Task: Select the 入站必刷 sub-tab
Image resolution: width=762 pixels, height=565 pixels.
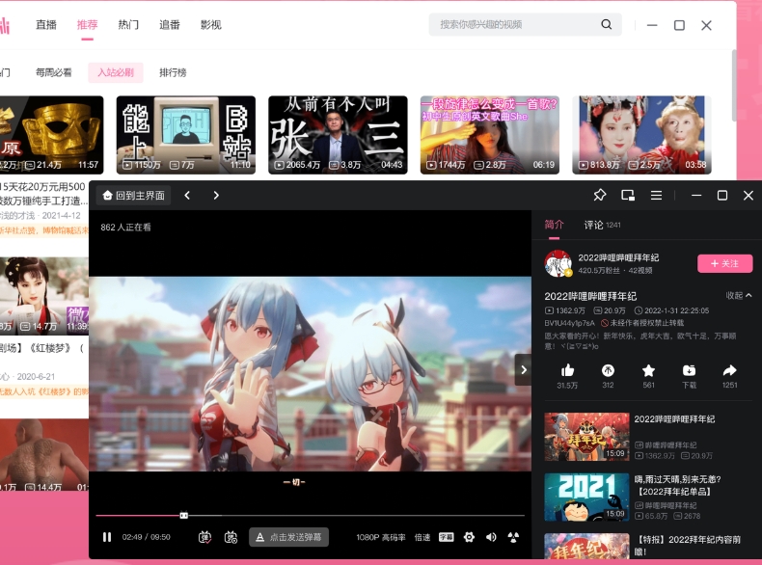Action: point(116,72)
